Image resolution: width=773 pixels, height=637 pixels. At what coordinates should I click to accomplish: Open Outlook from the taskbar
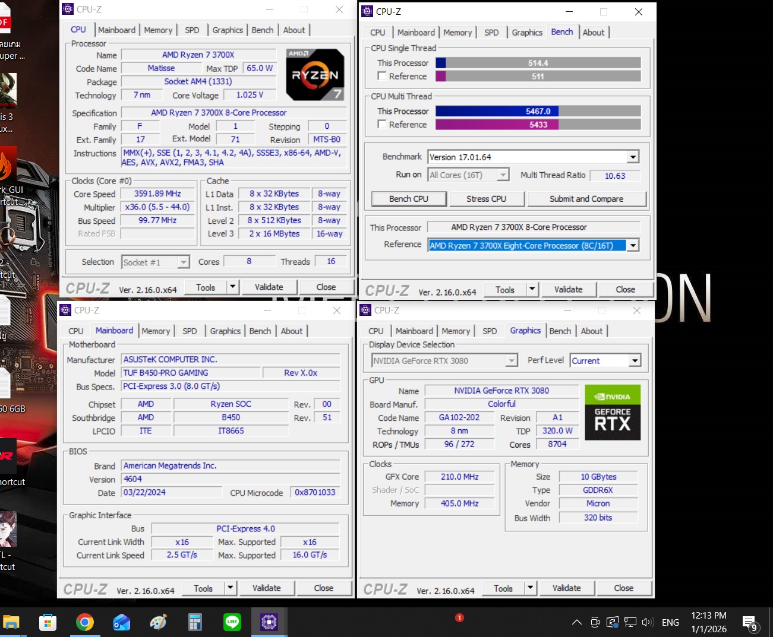click(x=122, y=622)
